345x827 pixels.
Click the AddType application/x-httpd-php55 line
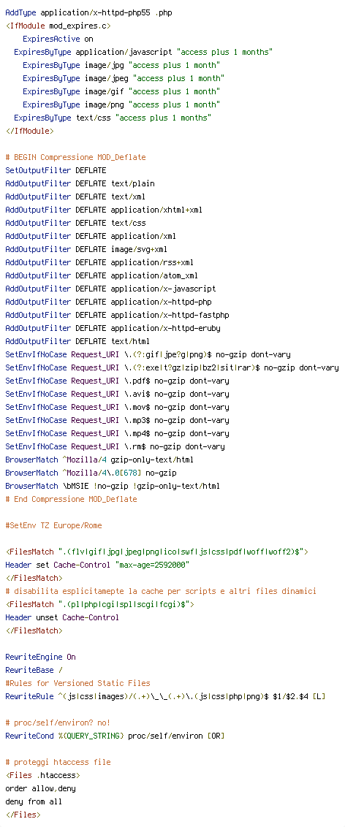(88, 12)
